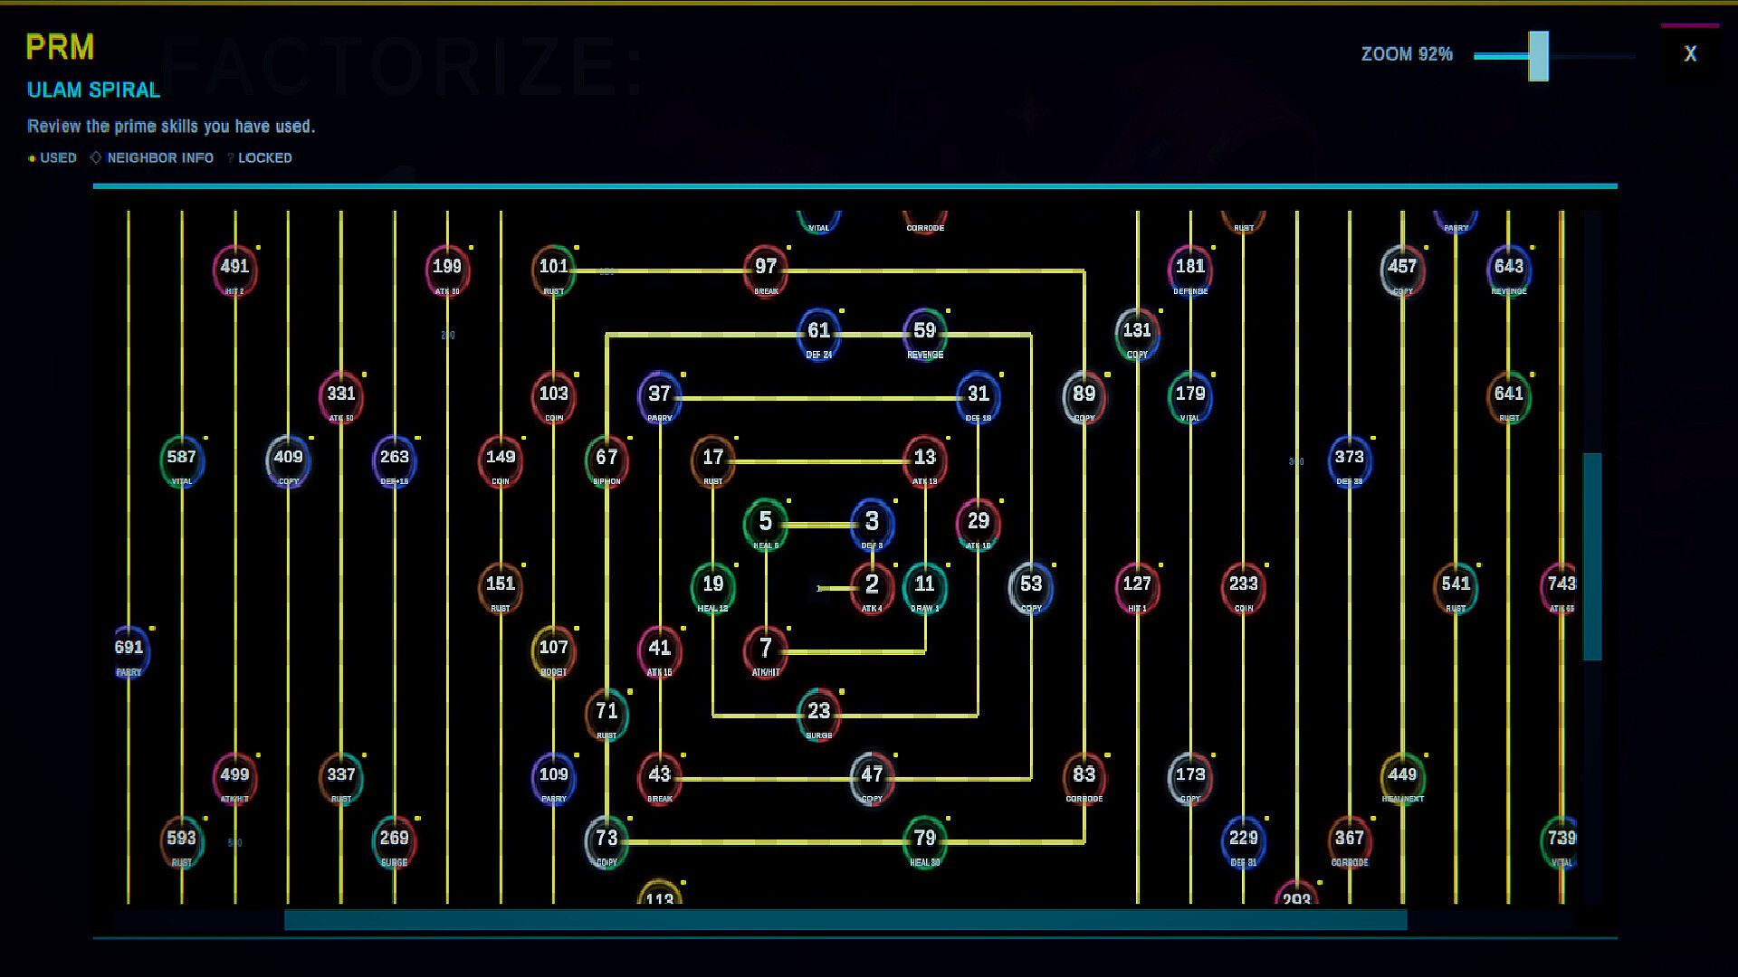
Task: Close the Ulam Spiral view with X
Action: [1690, 54]
